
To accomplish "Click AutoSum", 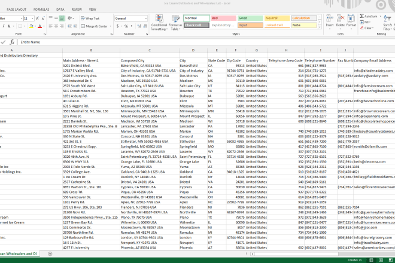I will point(368,16).
